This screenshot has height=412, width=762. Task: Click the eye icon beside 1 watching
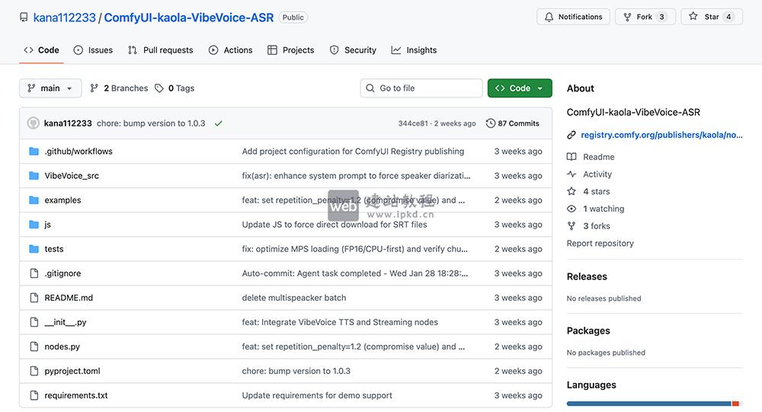click(571, 209)
